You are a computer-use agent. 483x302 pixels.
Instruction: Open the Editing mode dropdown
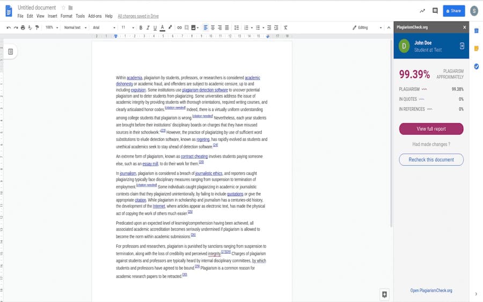[367, 27]
